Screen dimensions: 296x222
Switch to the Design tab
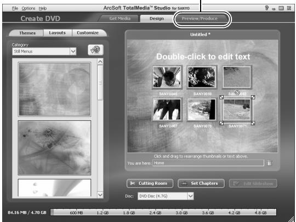coord(156,19)
